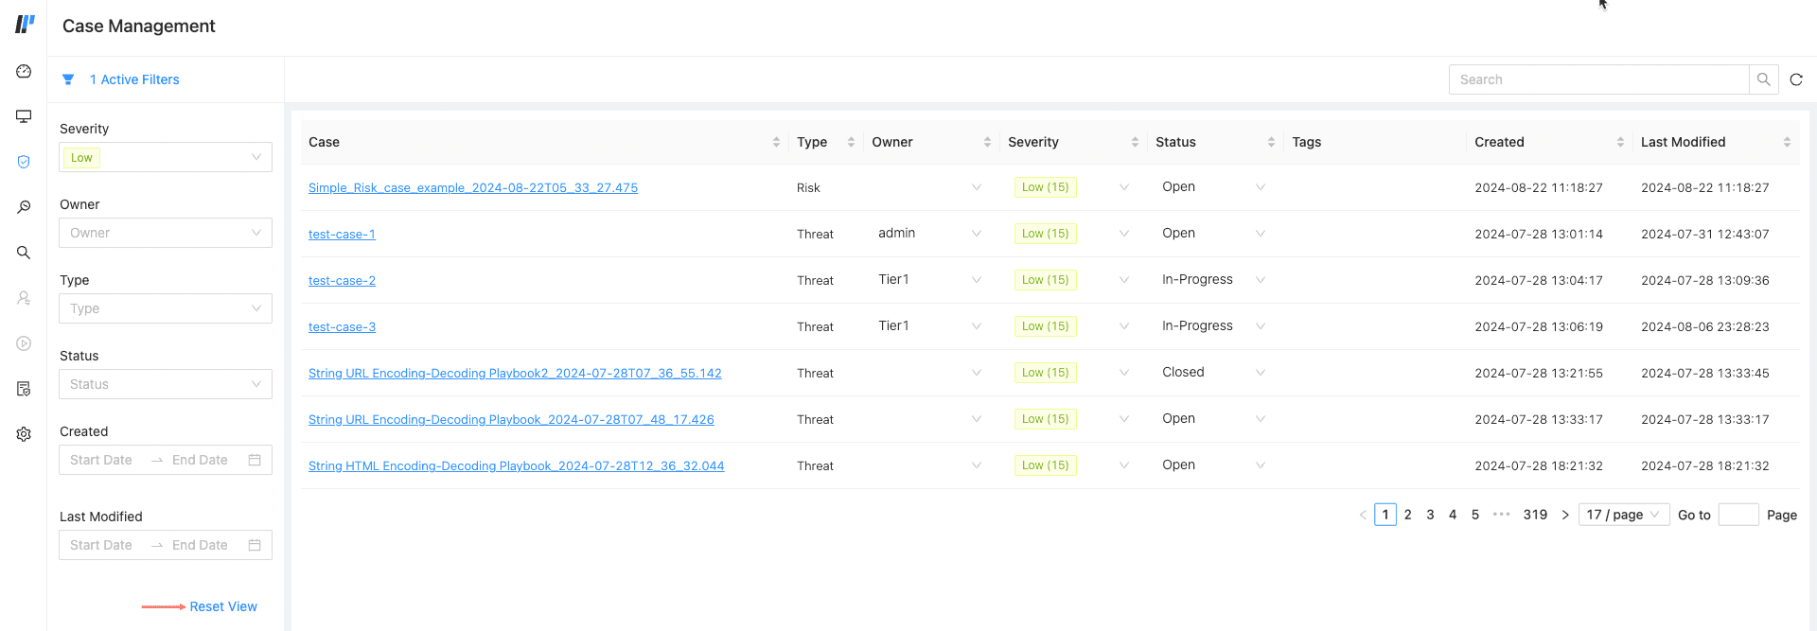Image resolution: width=1817 pixels, height=631 pixels.
Task: Open the dashboard gauge sidebar icon
Action: pyautogui.click(x=24, y=72)
